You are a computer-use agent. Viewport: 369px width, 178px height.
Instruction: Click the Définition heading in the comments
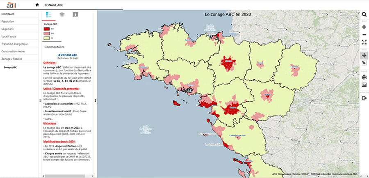(x=50, y=63)
